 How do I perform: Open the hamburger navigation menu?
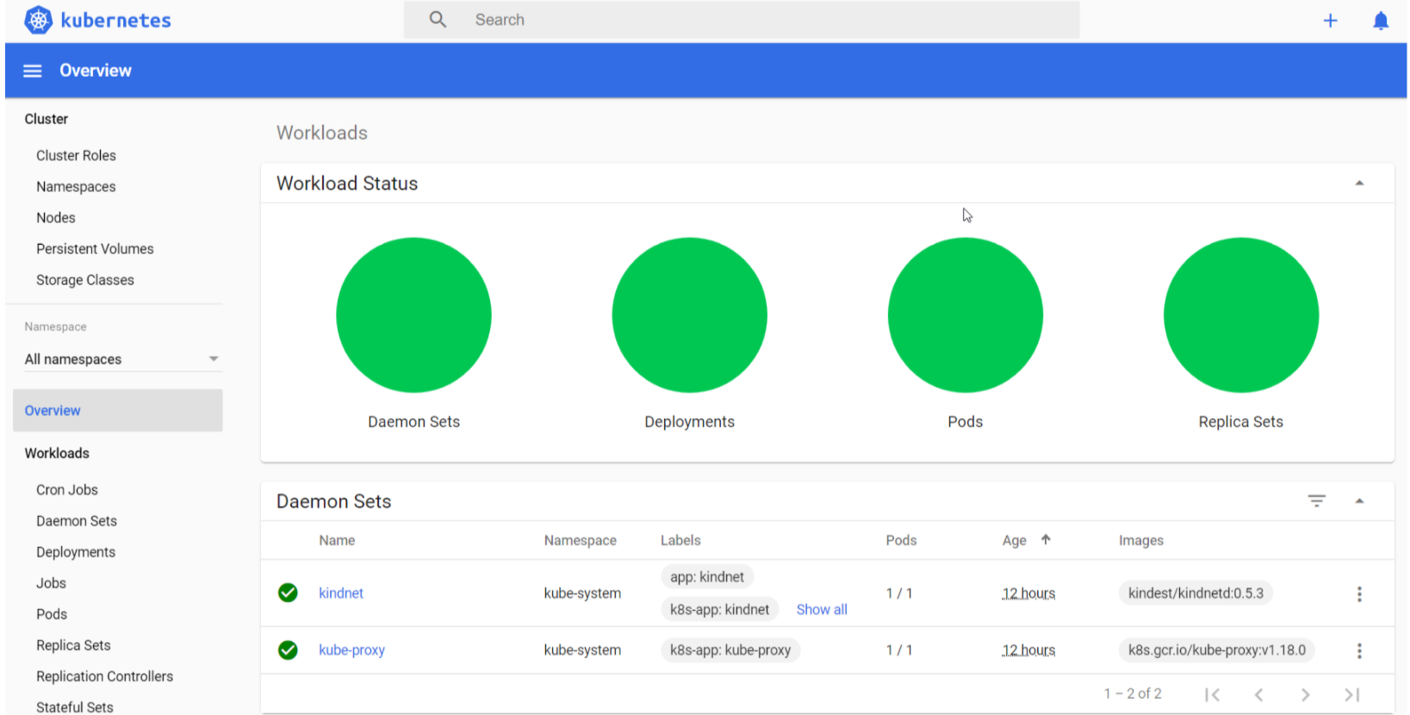coord(32,71)
